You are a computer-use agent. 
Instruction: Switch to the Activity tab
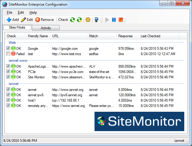(x=46, y=28)
